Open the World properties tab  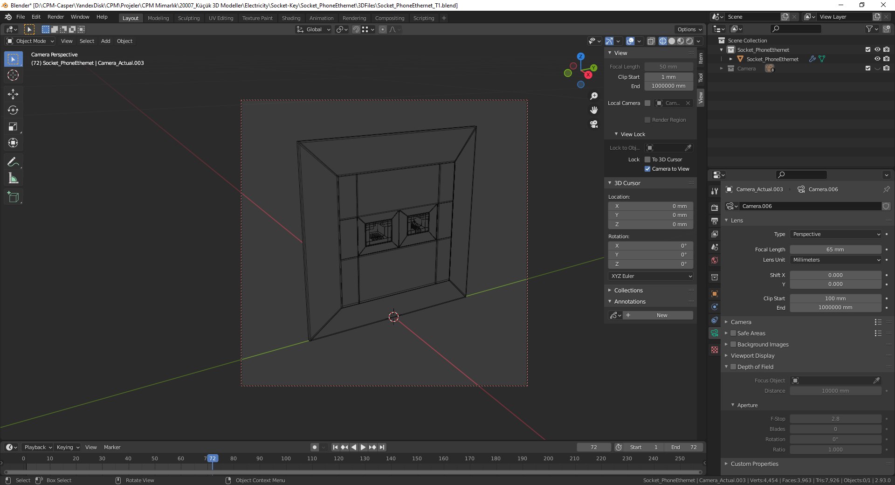[x=715, y=260]
